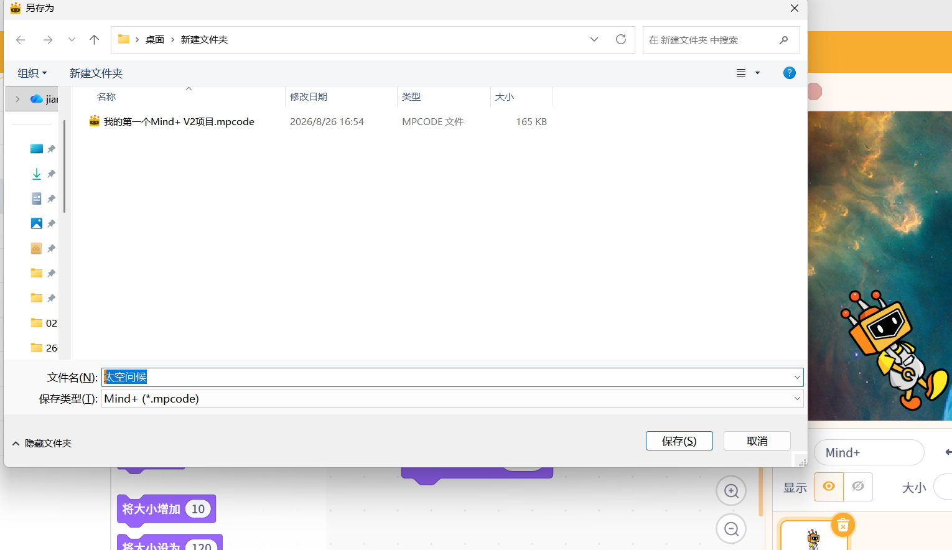The image size is (952, 550).
Task: Go back using the back arrow
Action: coord(21,40)
